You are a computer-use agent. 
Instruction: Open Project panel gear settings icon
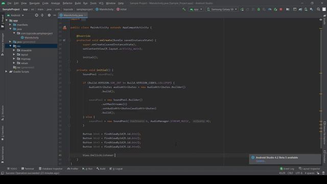(x=49, y=15)
